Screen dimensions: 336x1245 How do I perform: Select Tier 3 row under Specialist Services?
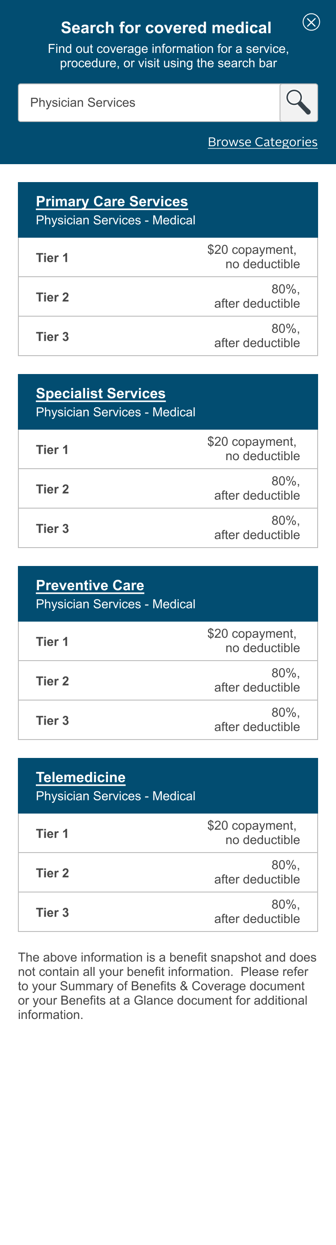[x=168, y=528]
